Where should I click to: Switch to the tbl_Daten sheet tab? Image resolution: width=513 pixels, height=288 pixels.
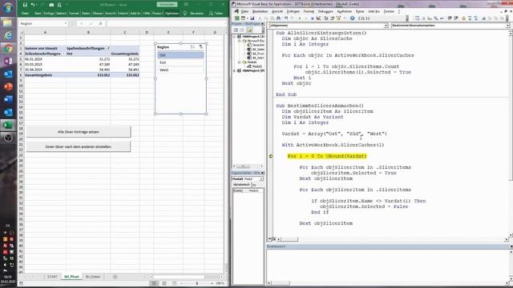[93, 277]
